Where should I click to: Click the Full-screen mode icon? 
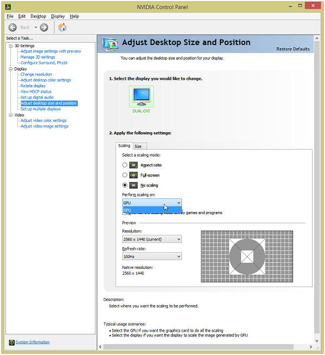coord(133,175)
